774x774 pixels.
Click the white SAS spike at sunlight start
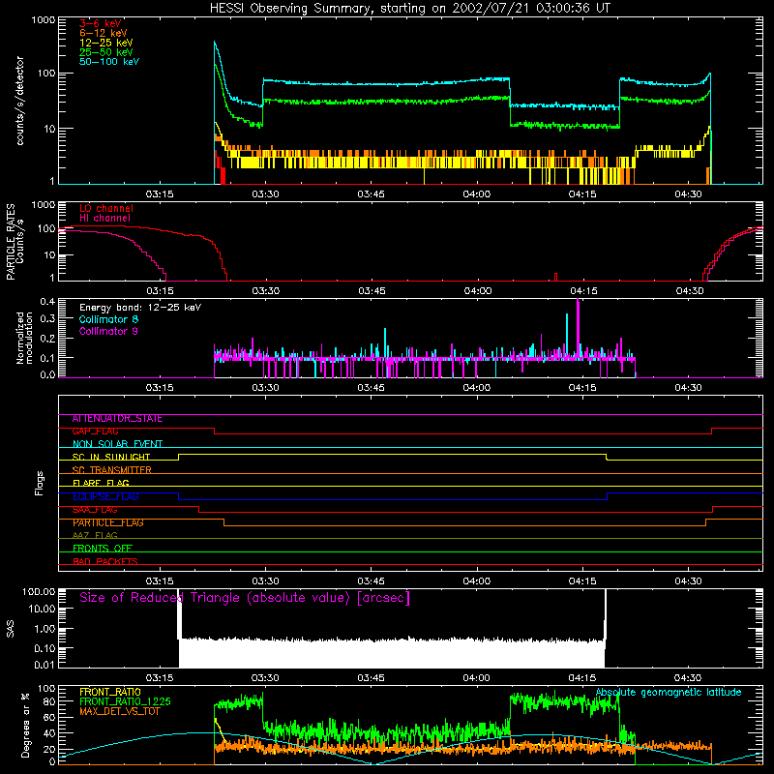coord(179,614)
